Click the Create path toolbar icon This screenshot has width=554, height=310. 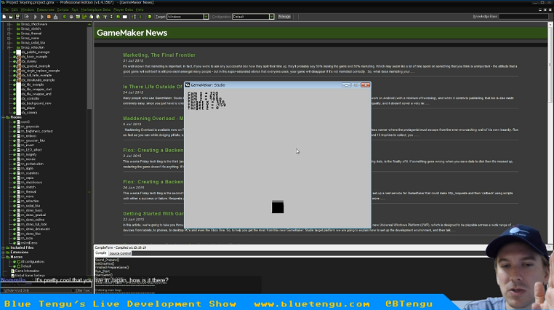[84, 17]
